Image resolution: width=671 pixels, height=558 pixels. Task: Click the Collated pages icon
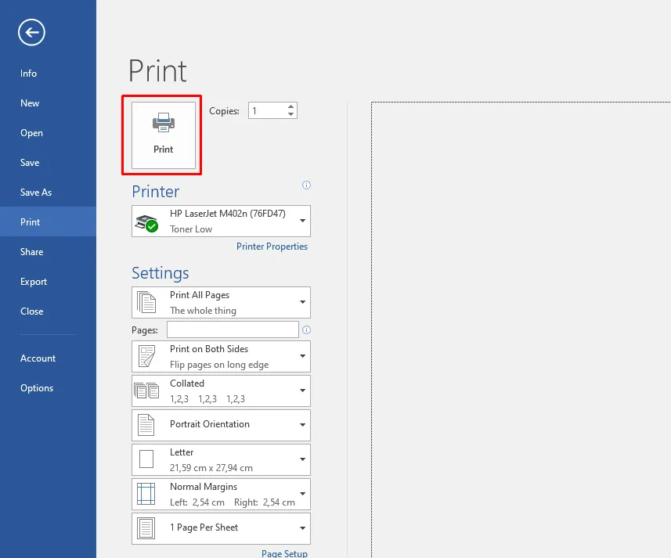click(x=146, y=391)
